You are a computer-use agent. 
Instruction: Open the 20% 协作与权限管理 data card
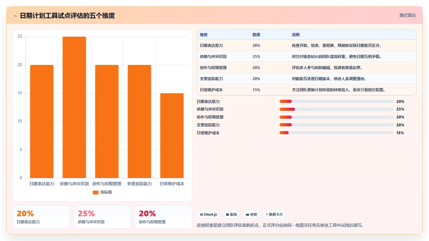click(x=163, y=217)
